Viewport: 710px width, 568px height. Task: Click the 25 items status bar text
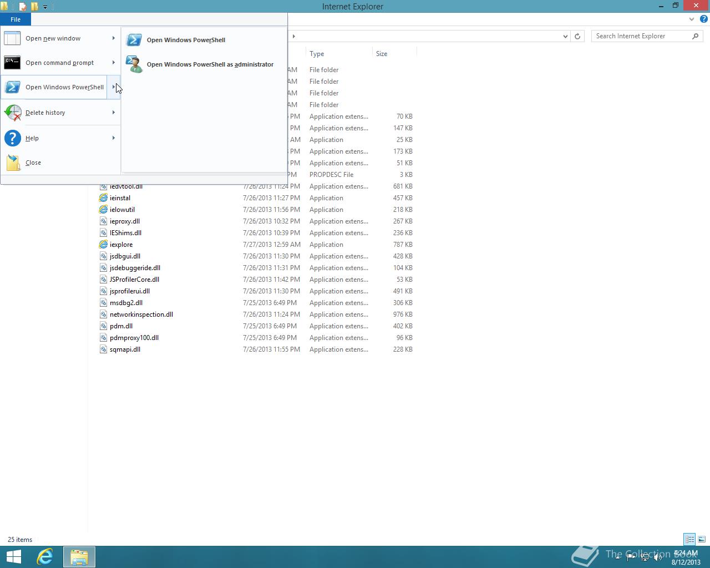coord(20,540)
